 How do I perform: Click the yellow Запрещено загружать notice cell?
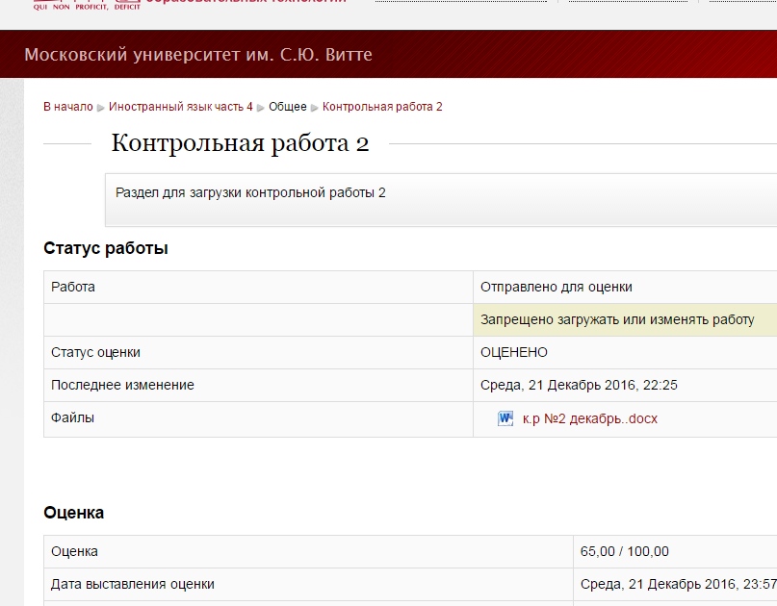(617, 319)
